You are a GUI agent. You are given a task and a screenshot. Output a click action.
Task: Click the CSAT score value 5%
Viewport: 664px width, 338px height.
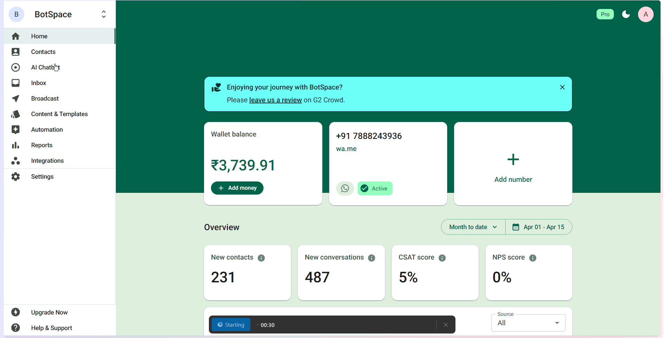tap(408, 277)
